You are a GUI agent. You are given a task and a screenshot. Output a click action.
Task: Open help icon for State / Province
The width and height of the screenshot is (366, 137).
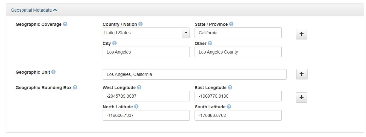(x=231, y=24)
